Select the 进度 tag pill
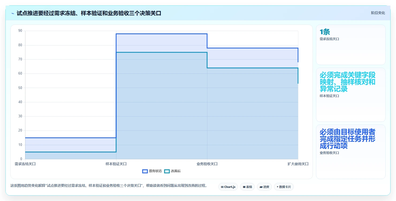Screen dimensions: 396x201 tap(264, 187)
